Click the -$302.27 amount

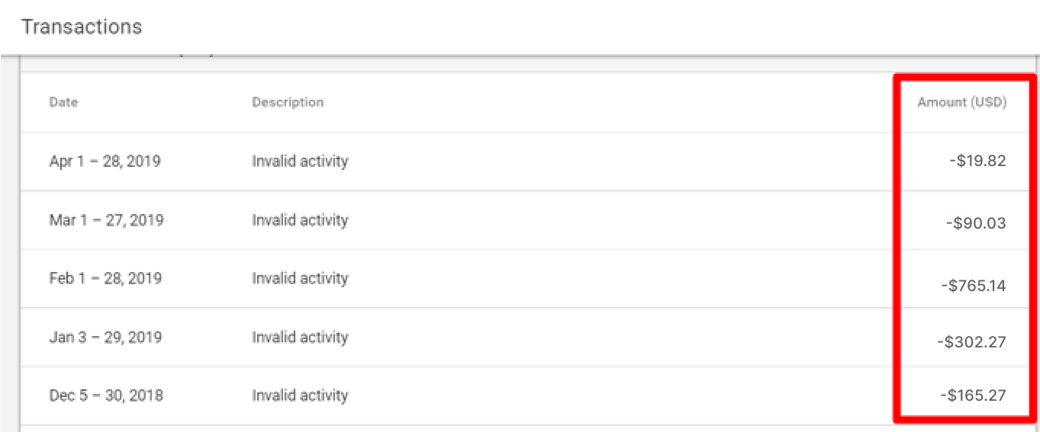click(x=971, y=342)
